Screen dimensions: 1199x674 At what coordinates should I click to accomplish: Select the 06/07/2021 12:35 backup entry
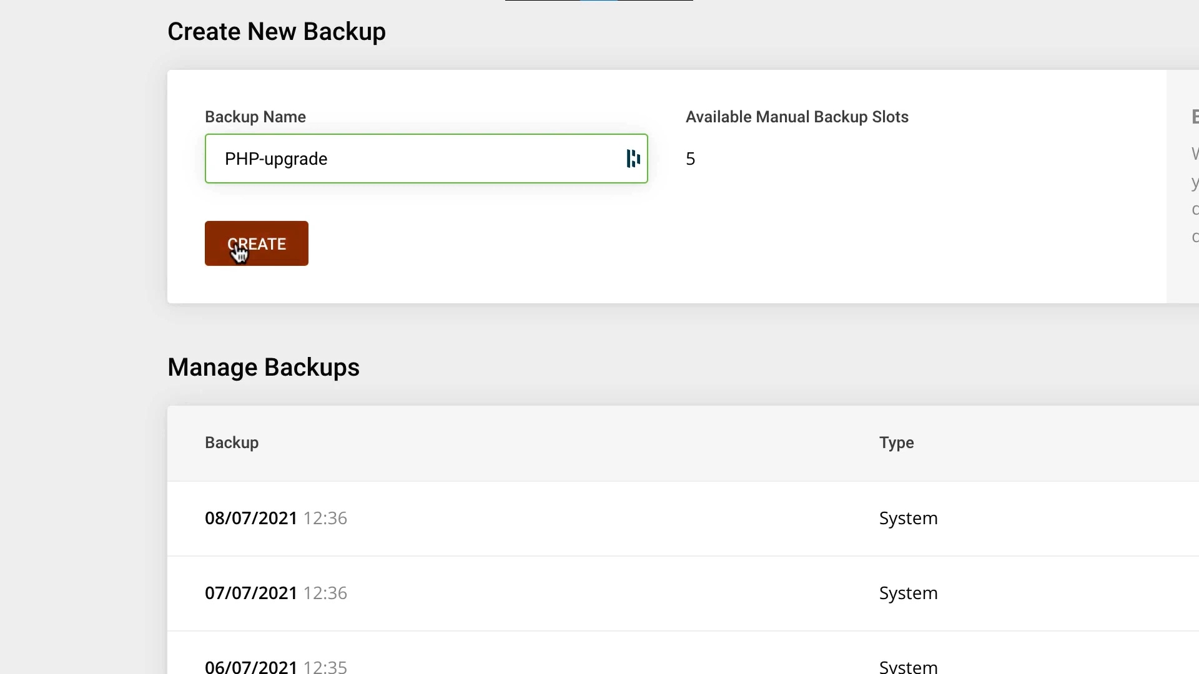(276, 666)
